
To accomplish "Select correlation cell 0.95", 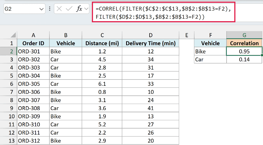I will click(x=244, y=51).
